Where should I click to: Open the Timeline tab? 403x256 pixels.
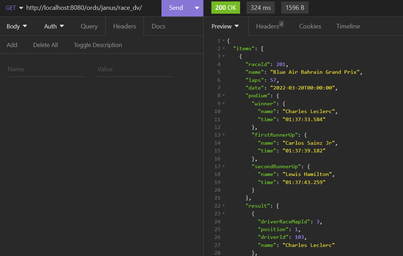348,26
